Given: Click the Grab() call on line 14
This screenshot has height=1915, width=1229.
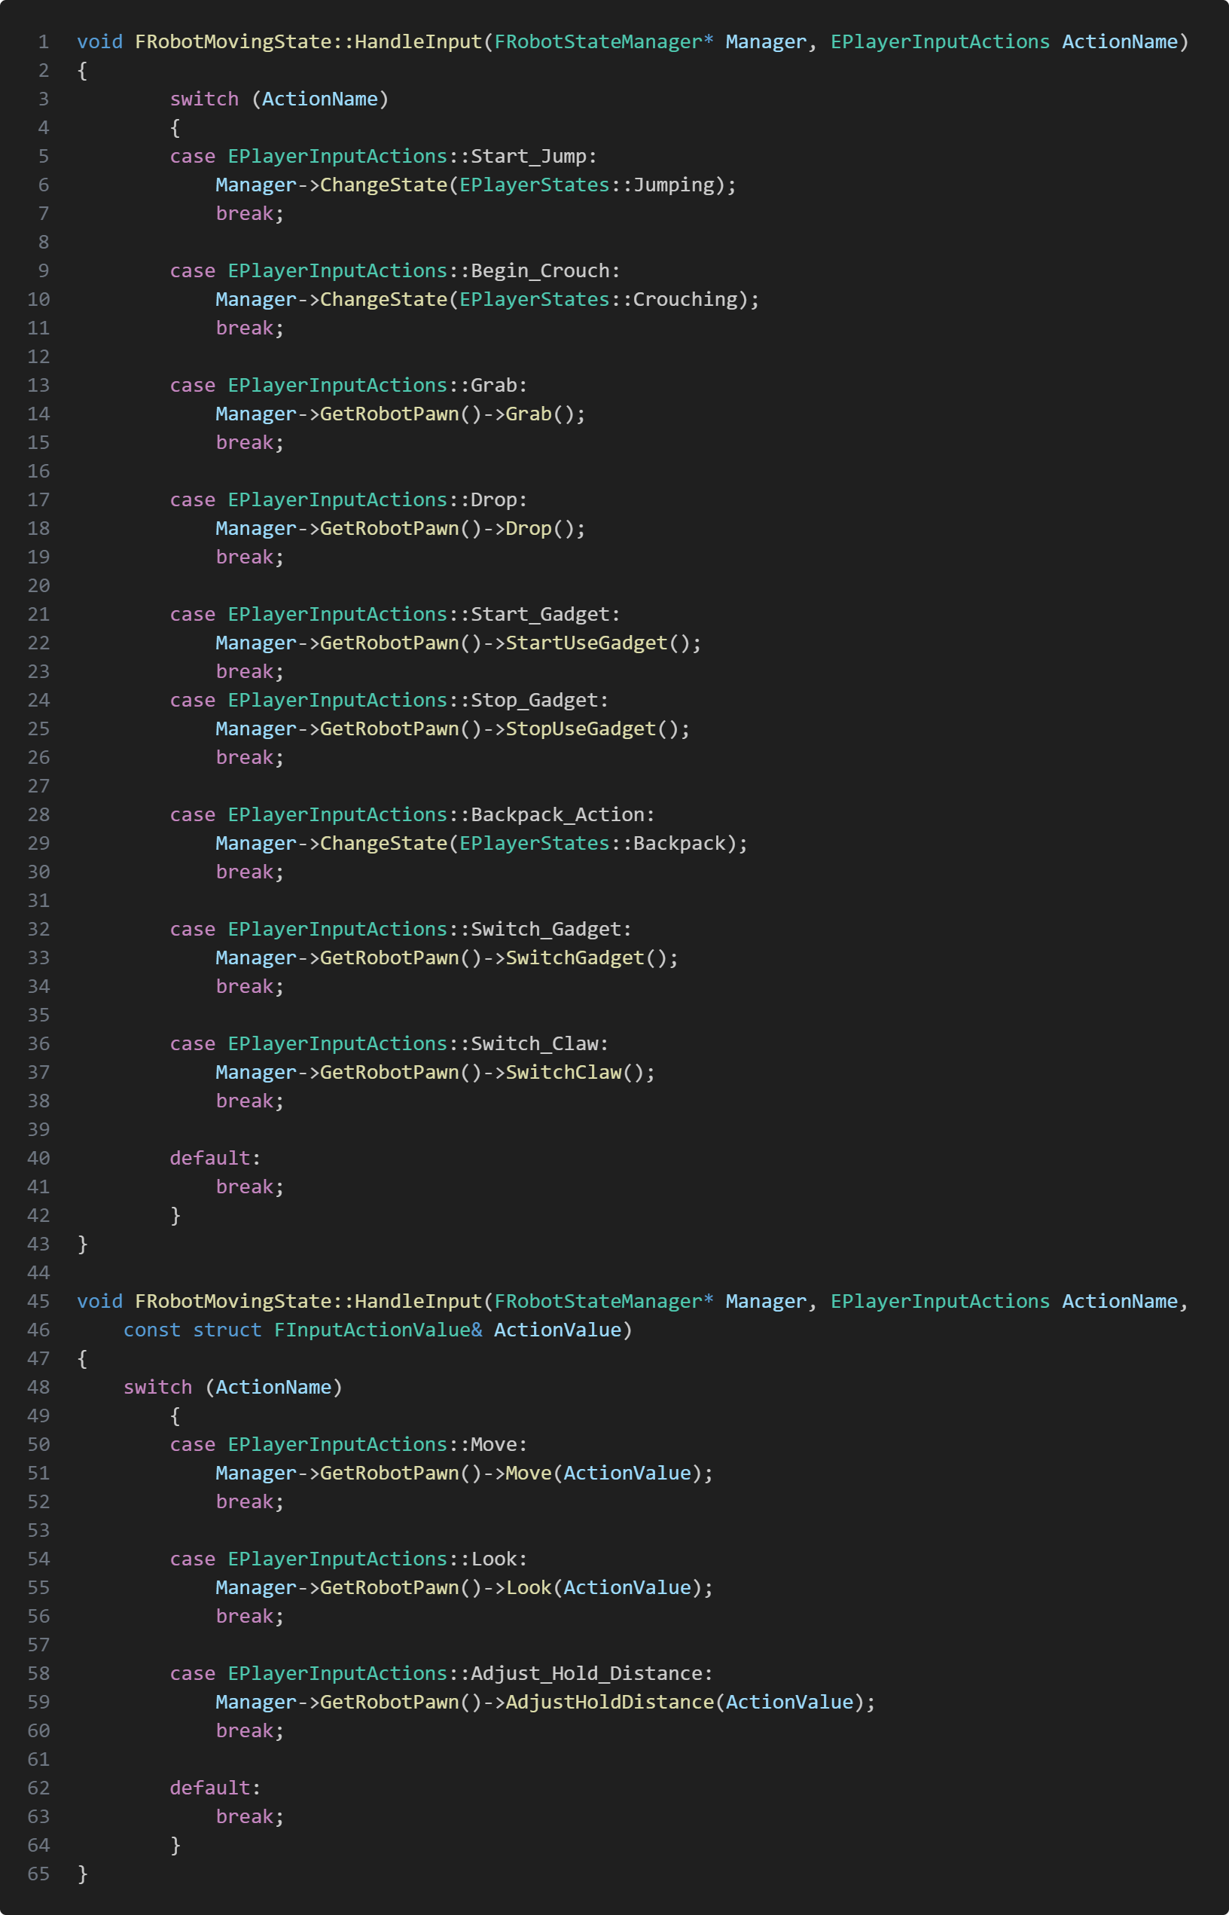Looking at the screenshot, I should (x=529, y=414).
